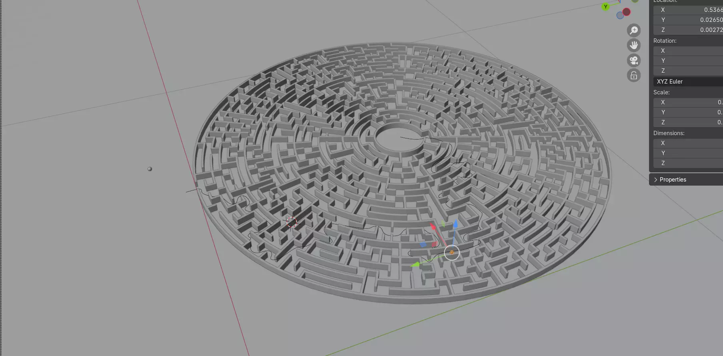Viewport: 723px width, 356px height.
Task: Click the Location Z field showing 0.00272
Action: click(688, 30)
